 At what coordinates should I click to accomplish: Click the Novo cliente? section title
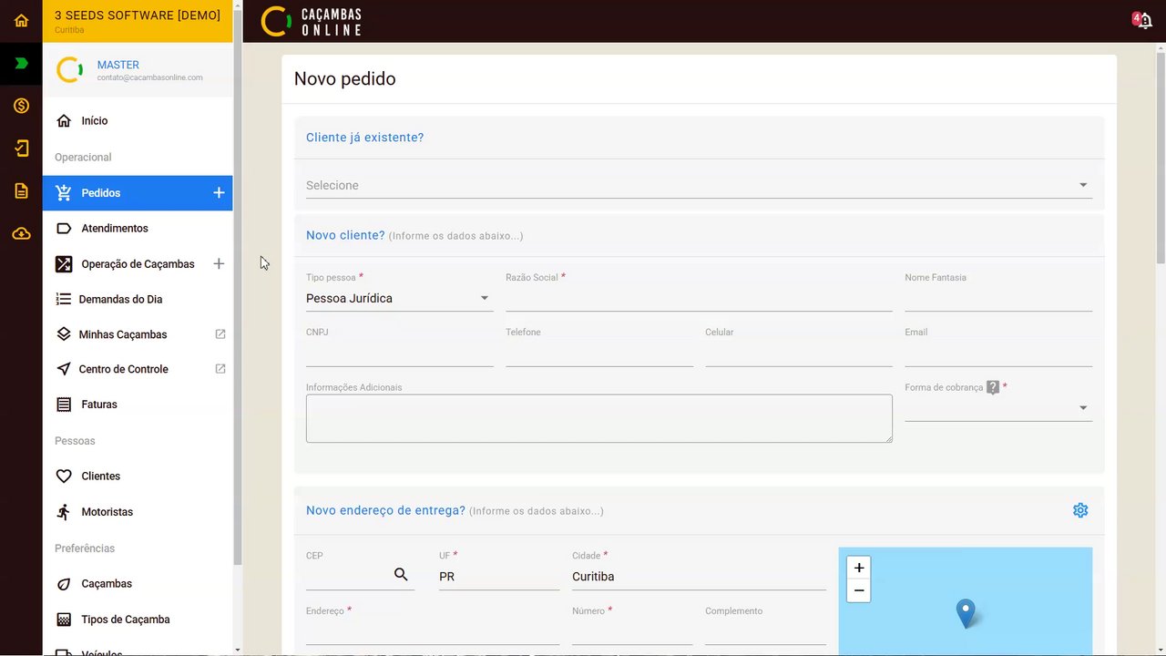point(345,235)
